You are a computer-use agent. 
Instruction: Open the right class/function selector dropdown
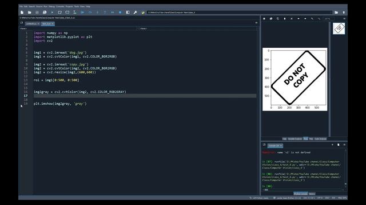click(199, 28)
